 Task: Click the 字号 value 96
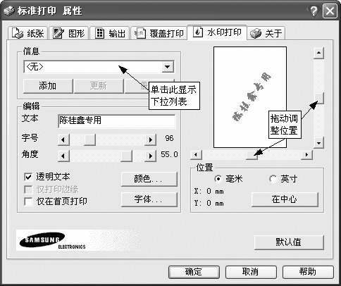pyautogui.click(x=169, y=138)
